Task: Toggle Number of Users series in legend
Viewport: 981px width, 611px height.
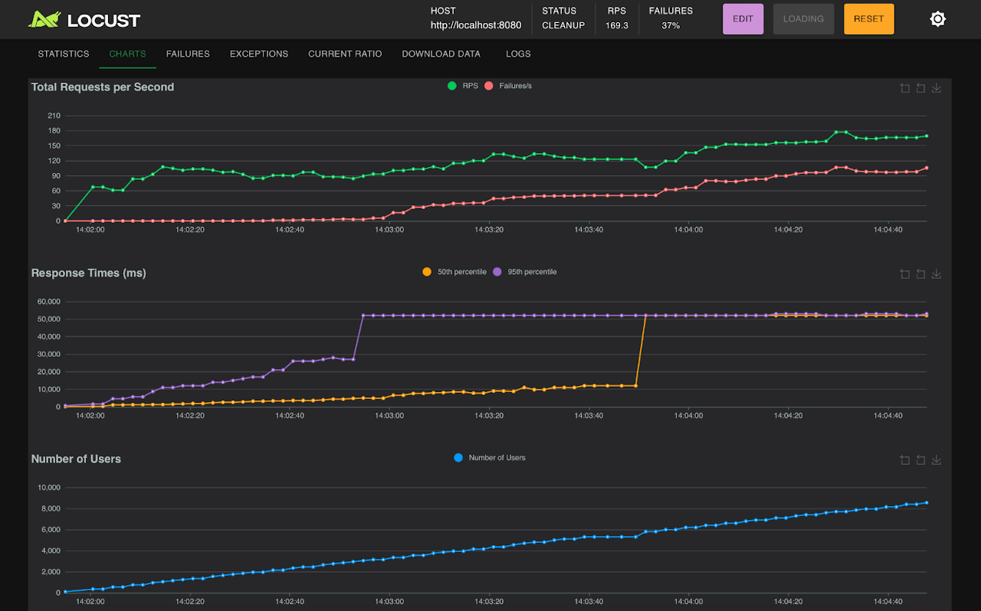Action: pyautogui.click(x=490, y=458)
